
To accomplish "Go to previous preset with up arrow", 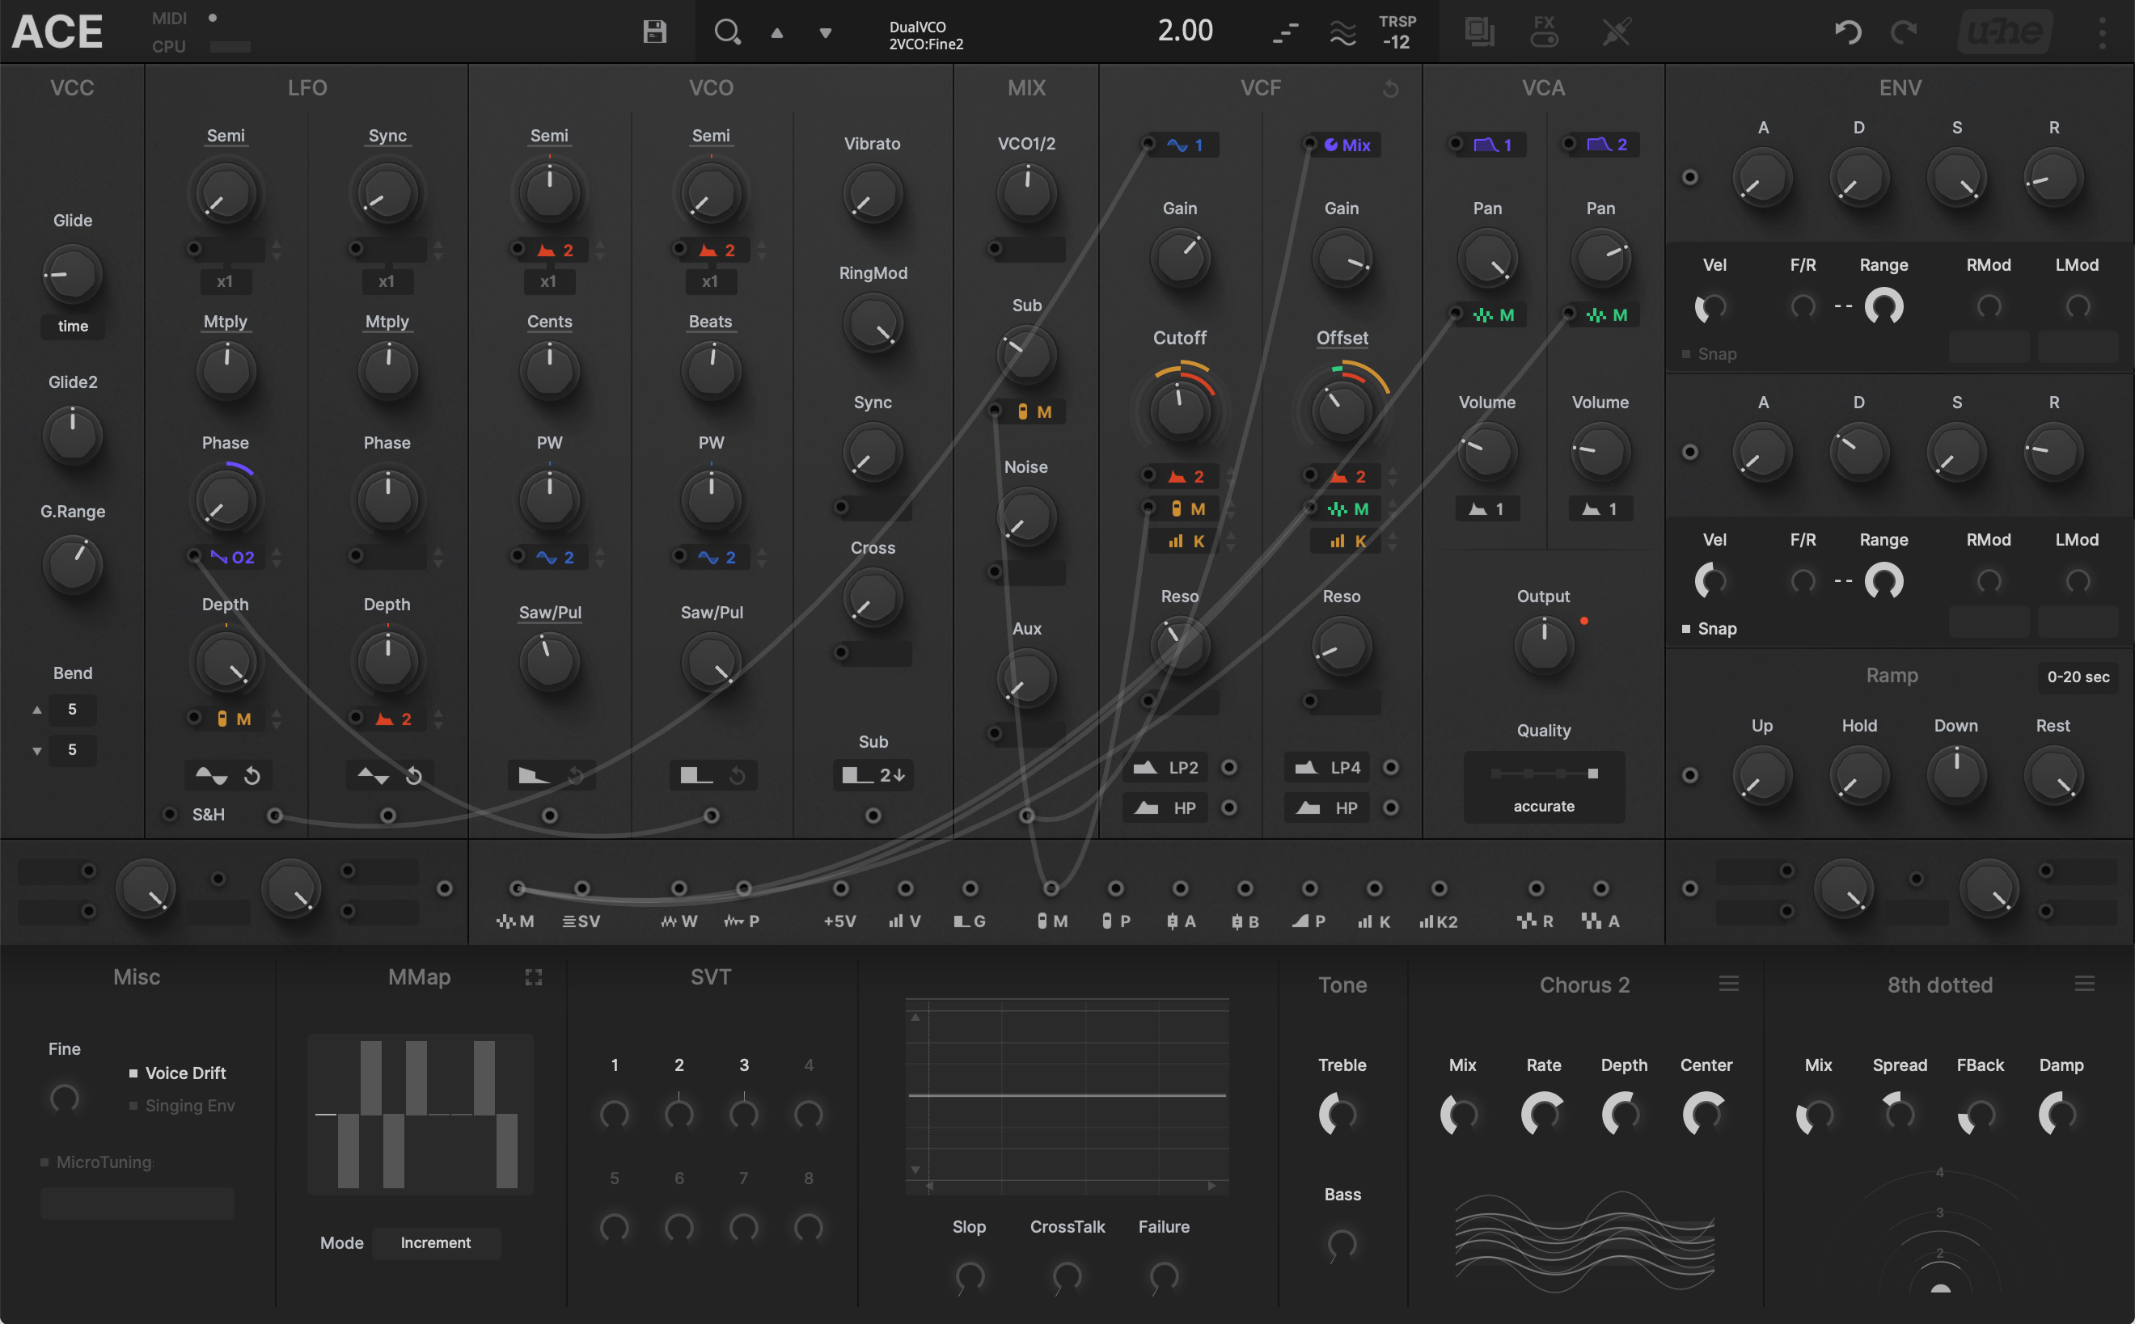I will pyautogui.click(x=776, y=33).
